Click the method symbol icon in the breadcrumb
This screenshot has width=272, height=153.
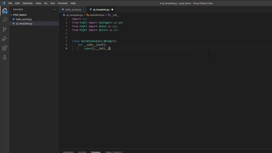pyautogui.click(x=109, y=15)
